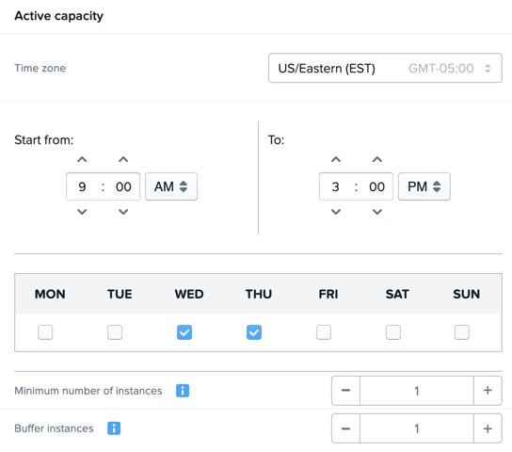Uncheck the THU checkbox

[x=254, y=332]
